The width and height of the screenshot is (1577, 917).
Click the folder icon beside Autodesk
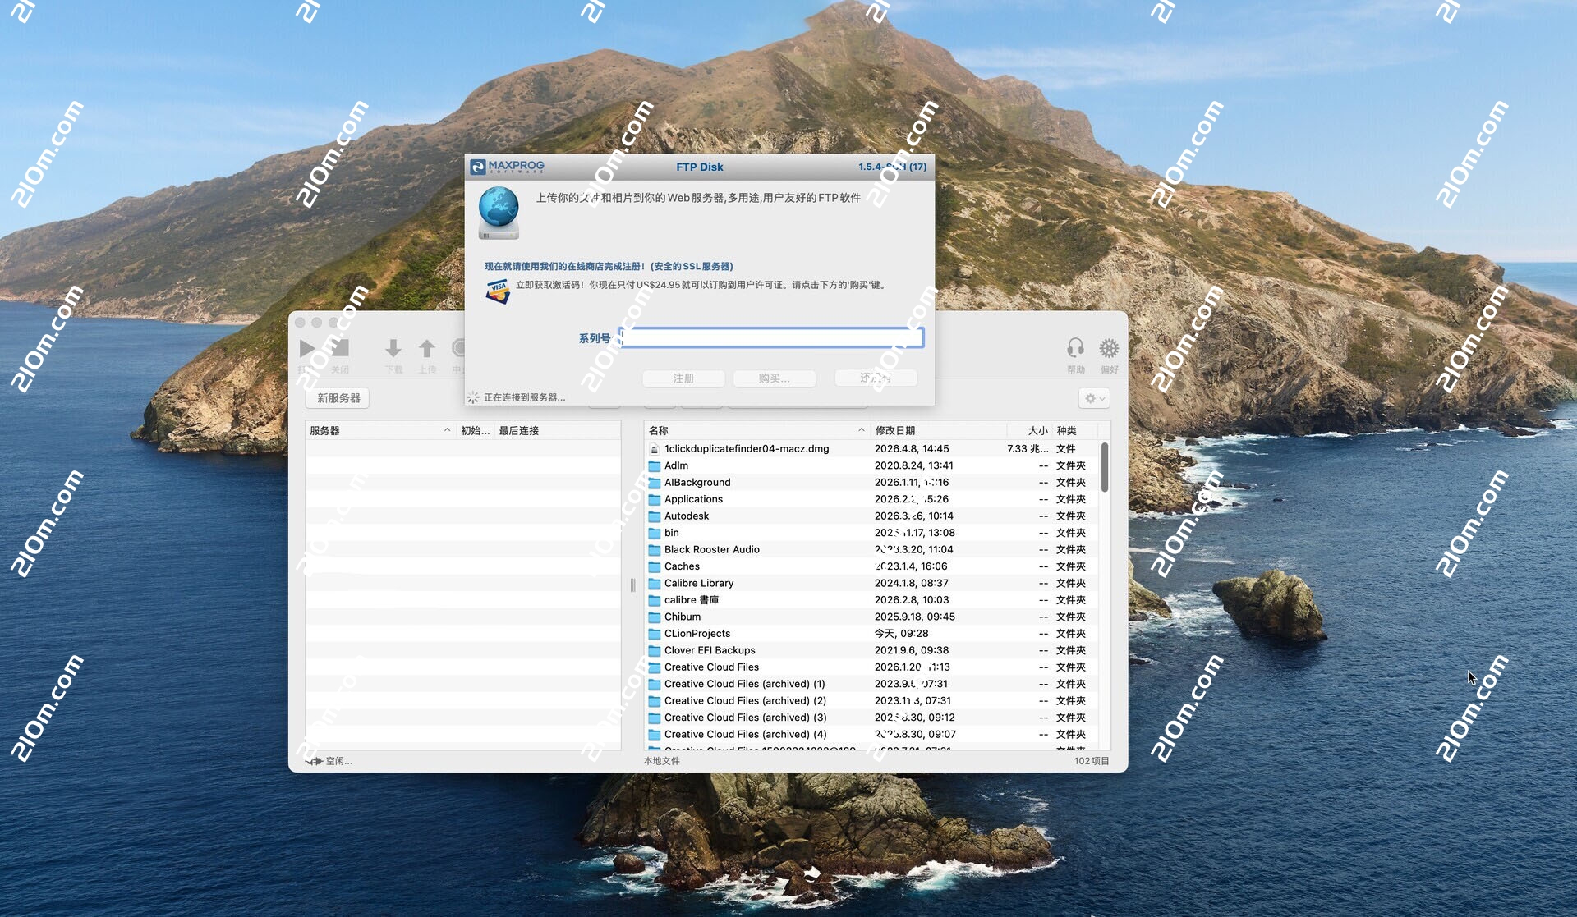point(655,516)
